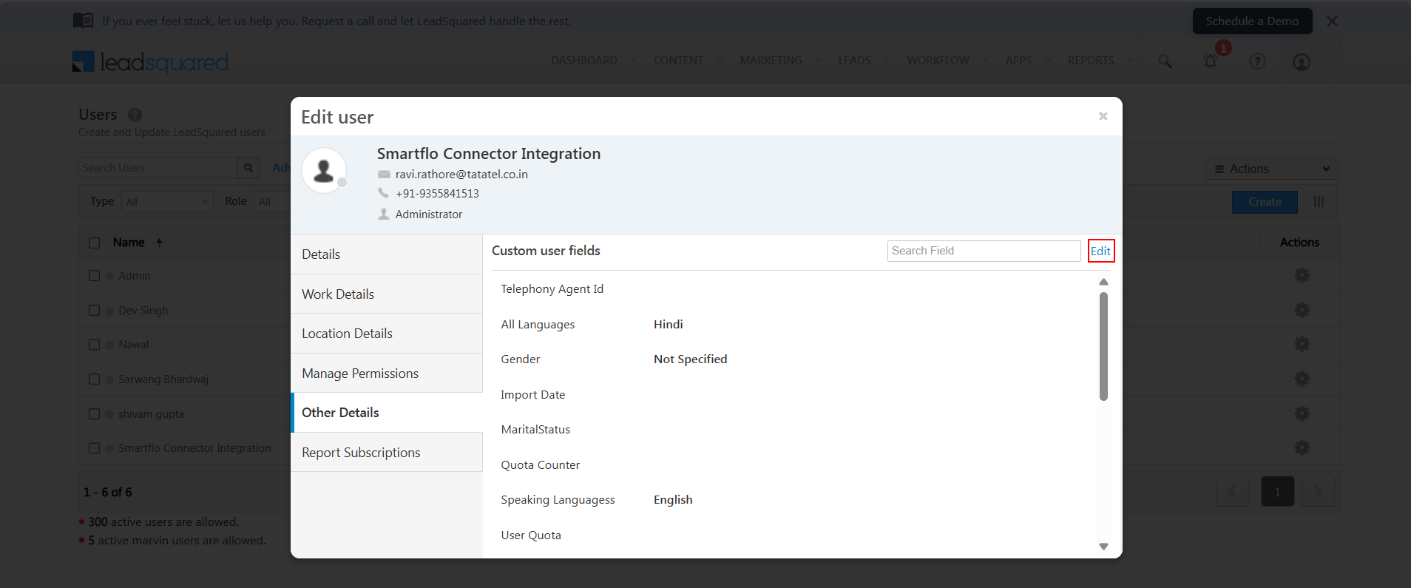Open the Work Details tab
1411x588 pixels.
click(387, 294)
